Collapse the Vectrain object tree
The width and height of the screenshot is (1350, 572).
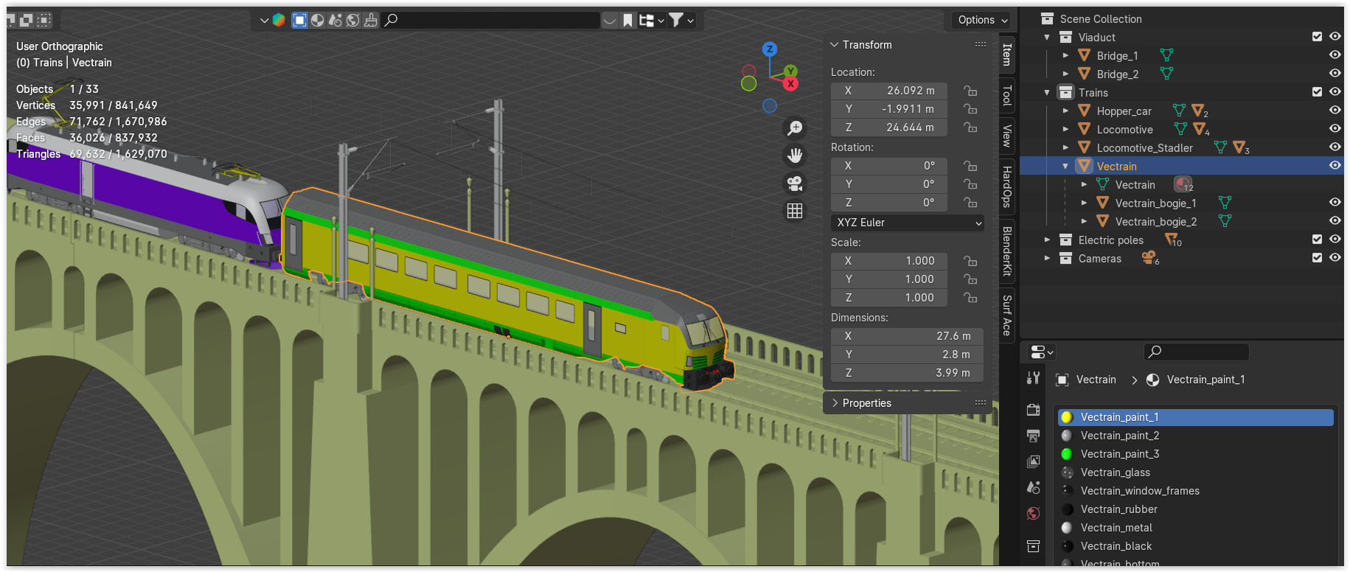(1065, 166)
